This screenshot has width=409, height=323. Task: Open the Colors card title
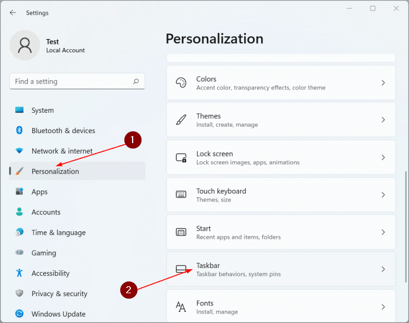pos(206,79)
